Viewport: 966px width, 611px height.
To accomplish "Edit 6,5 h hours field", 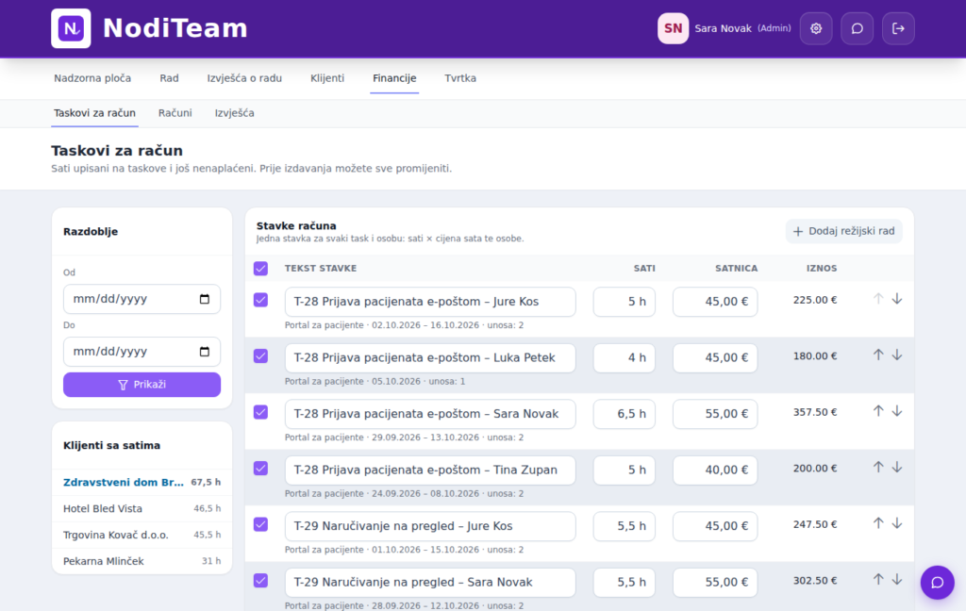I will [625, 414].
